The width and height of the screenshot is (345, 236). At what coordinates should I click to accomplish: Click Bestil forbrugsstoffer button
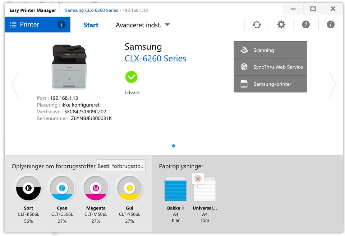[121, 166]
